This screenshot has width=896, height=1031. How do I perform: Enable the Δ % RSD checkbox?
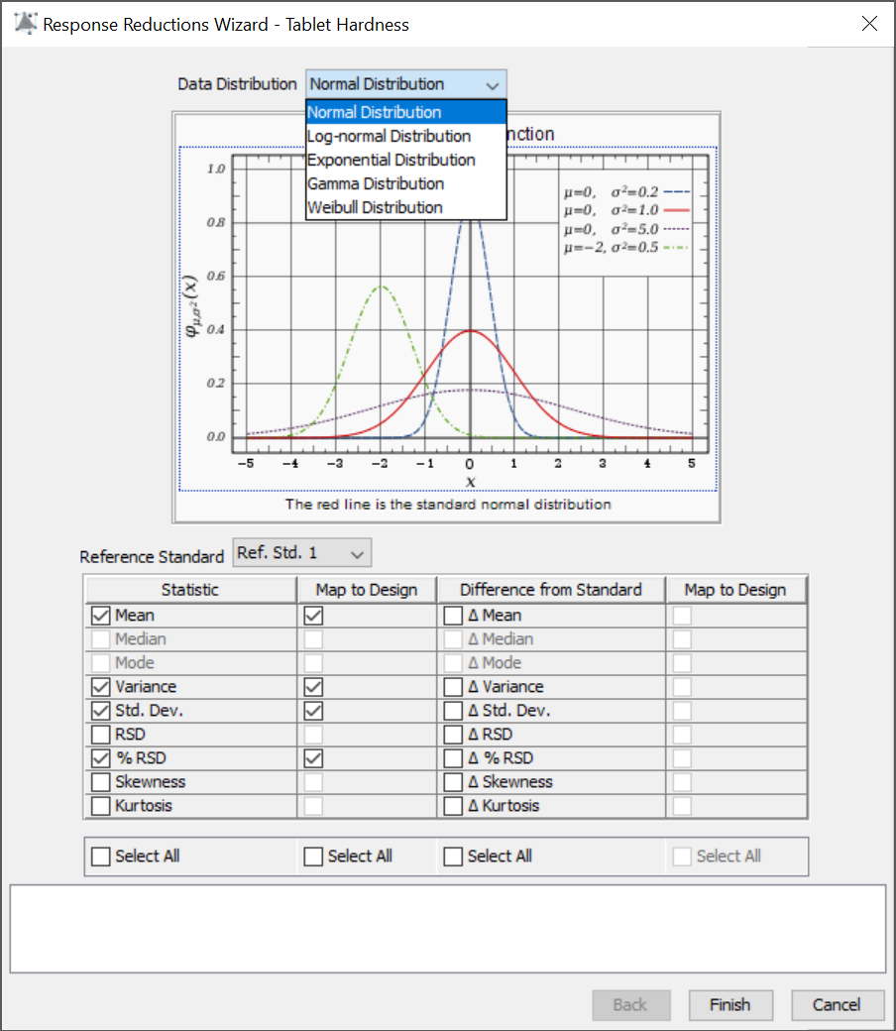(x=453, y=758)
